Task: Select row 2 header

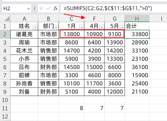Action: click(x=5, y=34)
